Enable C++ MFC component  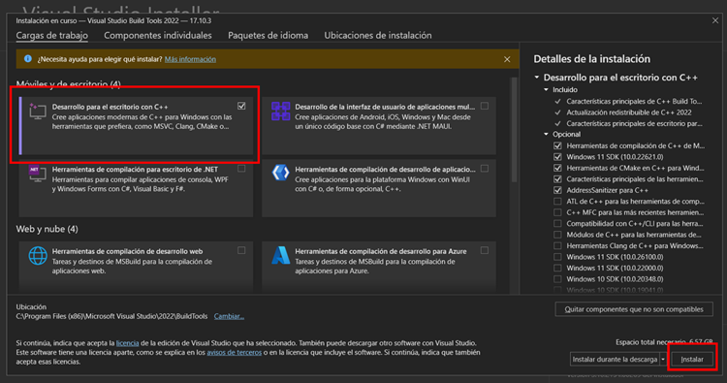tap(557, 212)
